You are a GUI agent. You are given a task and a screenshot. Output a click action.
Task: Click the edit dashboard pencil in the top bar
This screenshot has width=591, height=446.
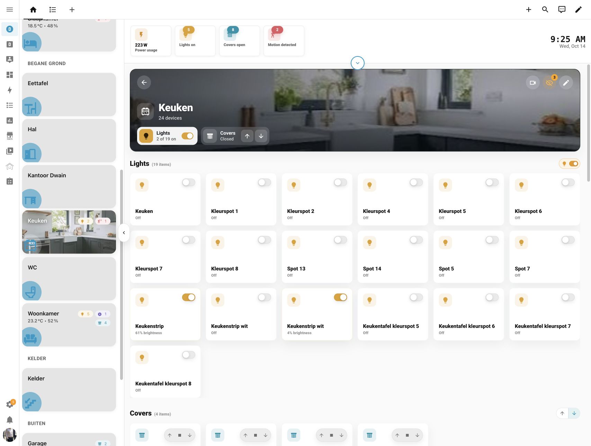578,10
